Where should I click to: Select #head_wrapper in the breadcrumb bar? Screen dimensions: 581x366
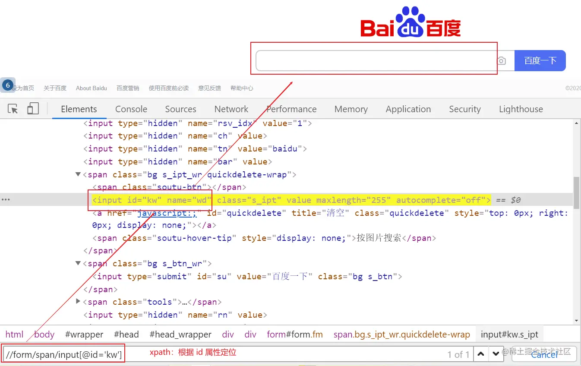180,334
